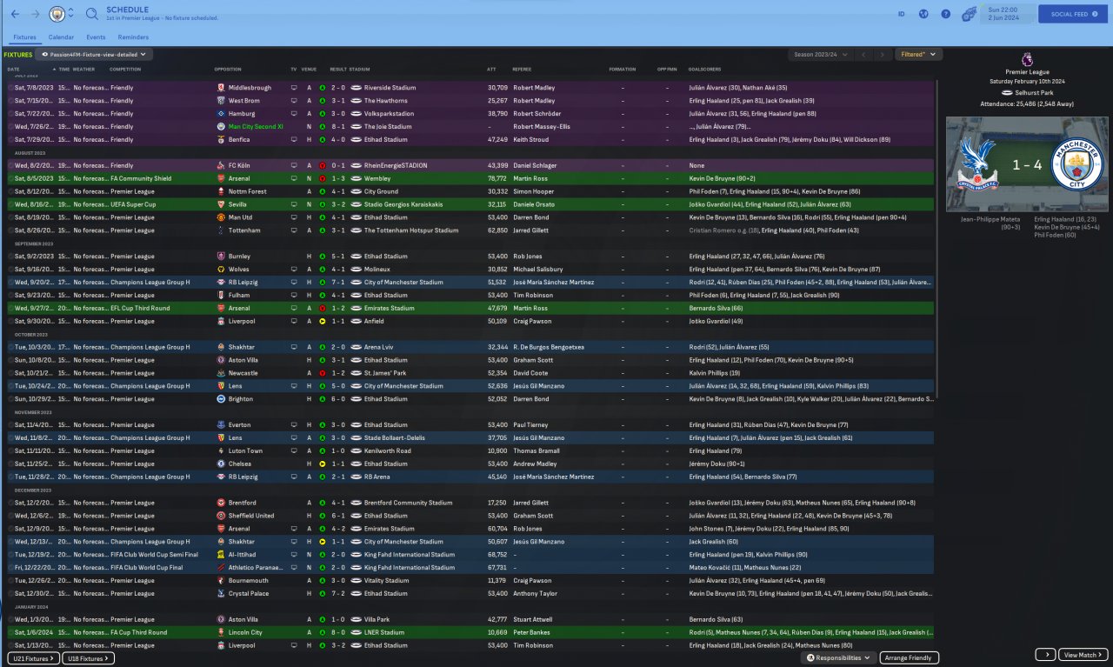Go back with the left arrow icon

pos(15,14)
